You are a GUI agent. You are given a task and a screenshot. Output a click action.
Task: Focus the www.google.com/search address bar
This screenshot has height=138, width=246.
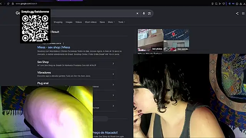tap(27, 3)
